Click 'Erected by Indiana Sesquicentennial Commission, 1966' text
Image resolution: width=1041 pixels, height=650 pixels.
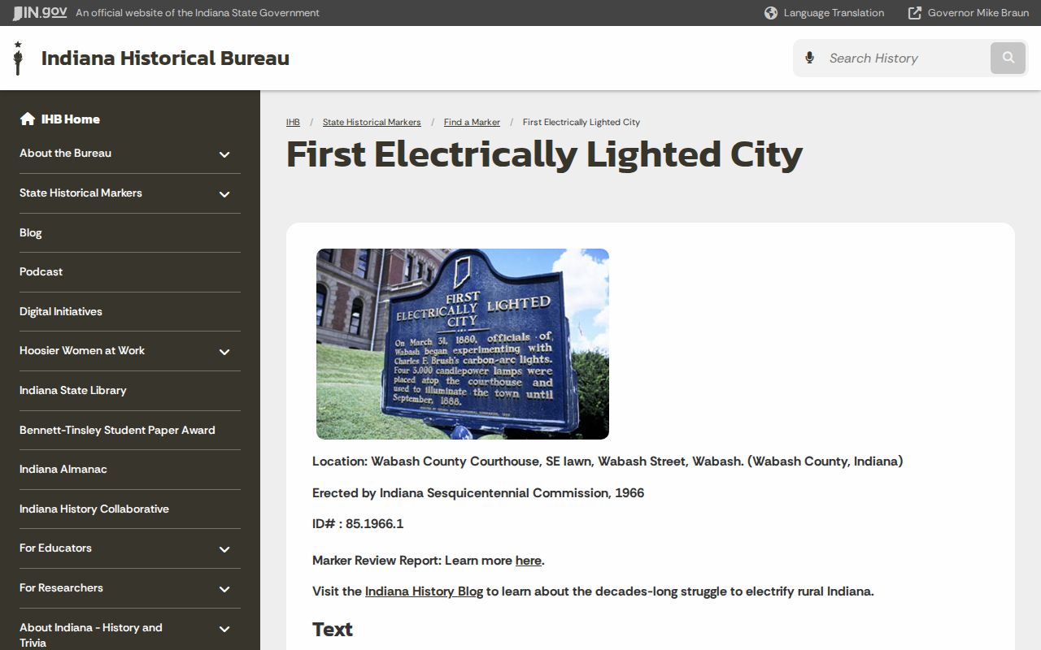point(478,493)
